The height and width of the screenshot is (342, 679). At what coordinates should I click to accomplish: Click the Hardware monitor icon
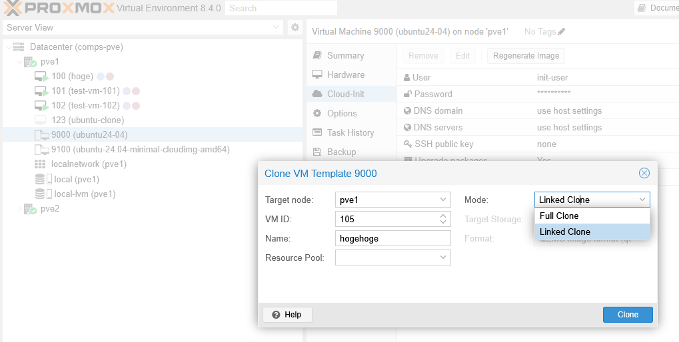click(317, 75)
